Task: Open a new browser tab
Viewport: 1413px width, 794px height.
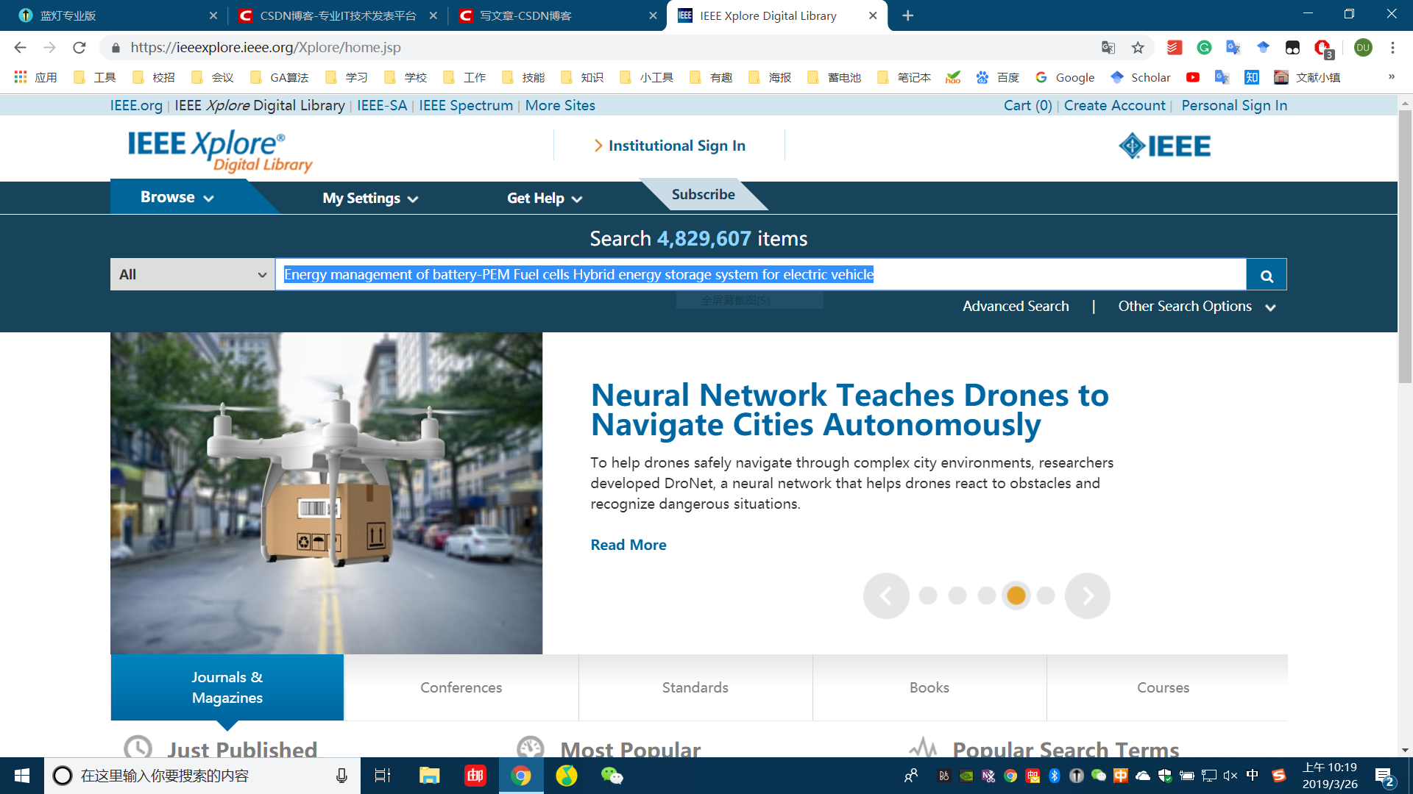Action: 908,15
